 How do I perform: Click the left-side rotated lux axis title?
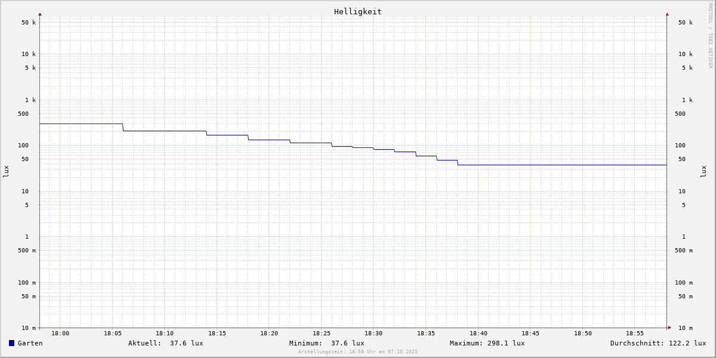pos(6,171)
